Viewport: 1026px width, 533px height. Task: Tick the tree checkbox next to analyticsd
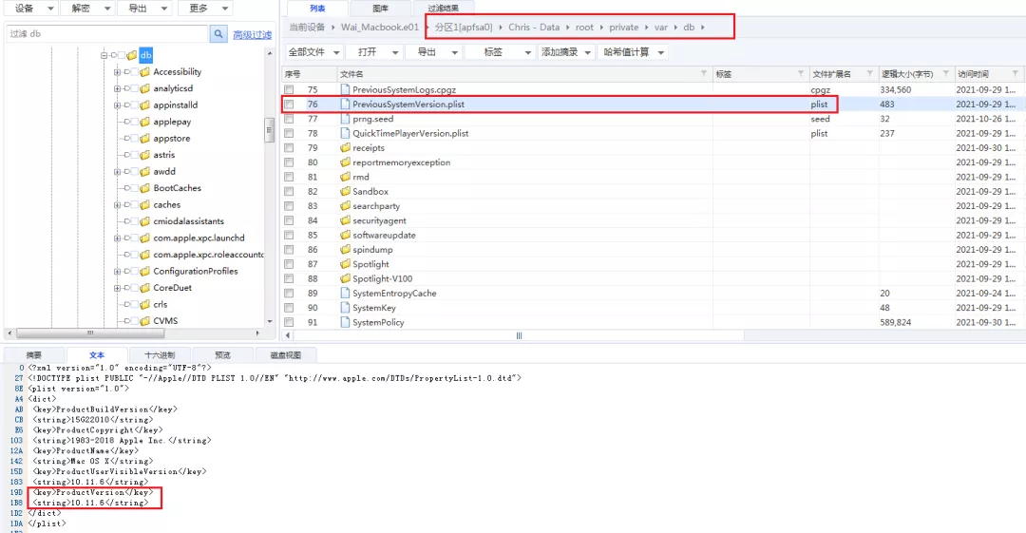(x=135, y=88)
